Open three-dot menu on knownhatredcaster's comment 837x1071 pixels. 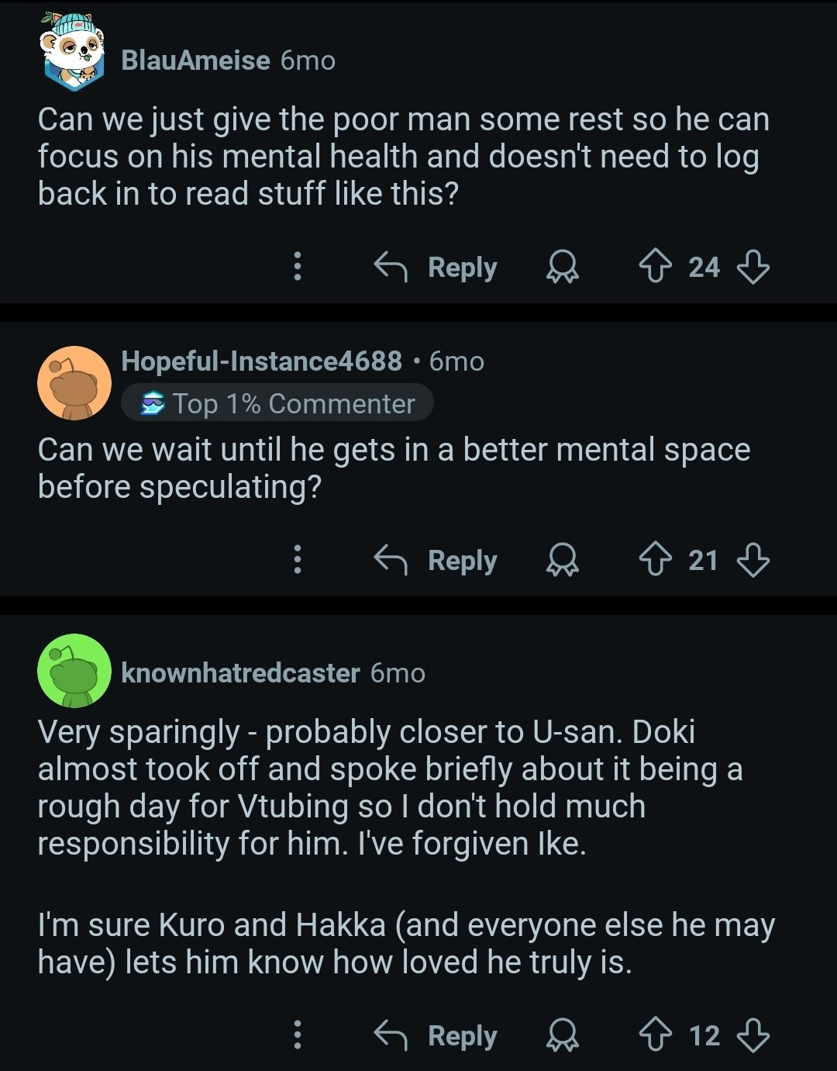[x=298, y=1035]
